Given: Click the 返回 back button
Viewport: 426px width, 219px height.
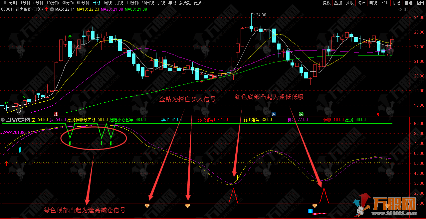Looking at the screenshot, I should (420, 3).
